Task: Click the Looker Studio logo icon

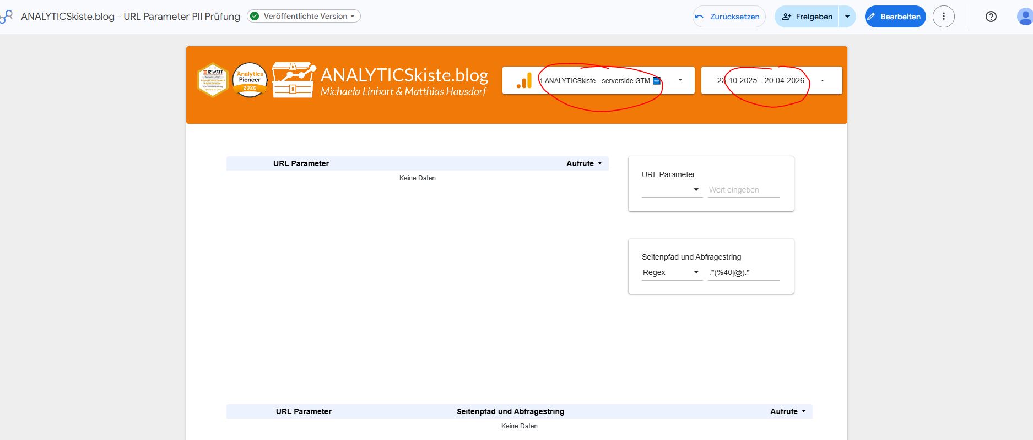Action: click(6, 16)
